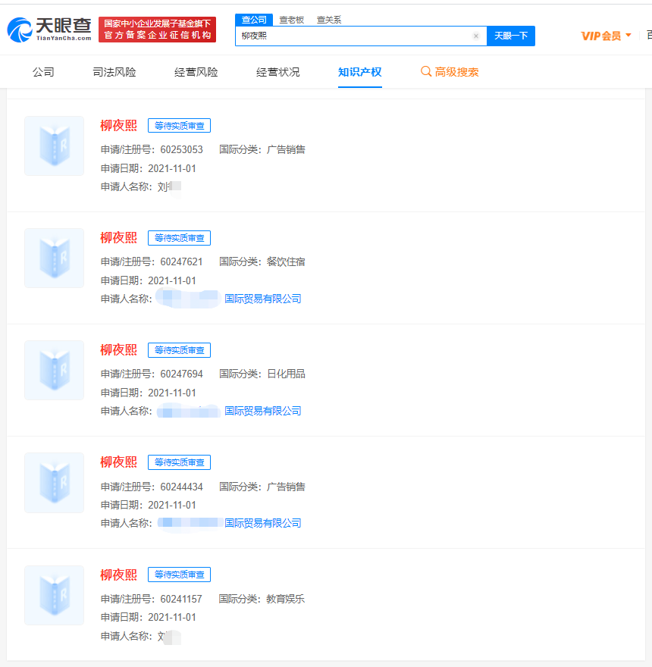Open the trademark thumbnail for 60247694
Screen dimensions: 652x667
tap(54, 371)
